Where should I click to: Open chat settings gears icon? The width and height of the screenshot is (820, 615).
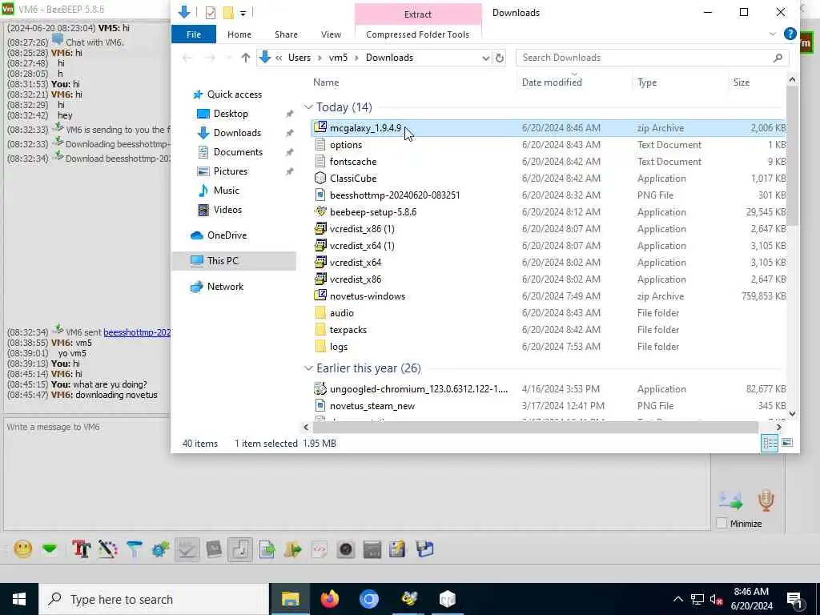pyautogui.click(x=160, y=549)
